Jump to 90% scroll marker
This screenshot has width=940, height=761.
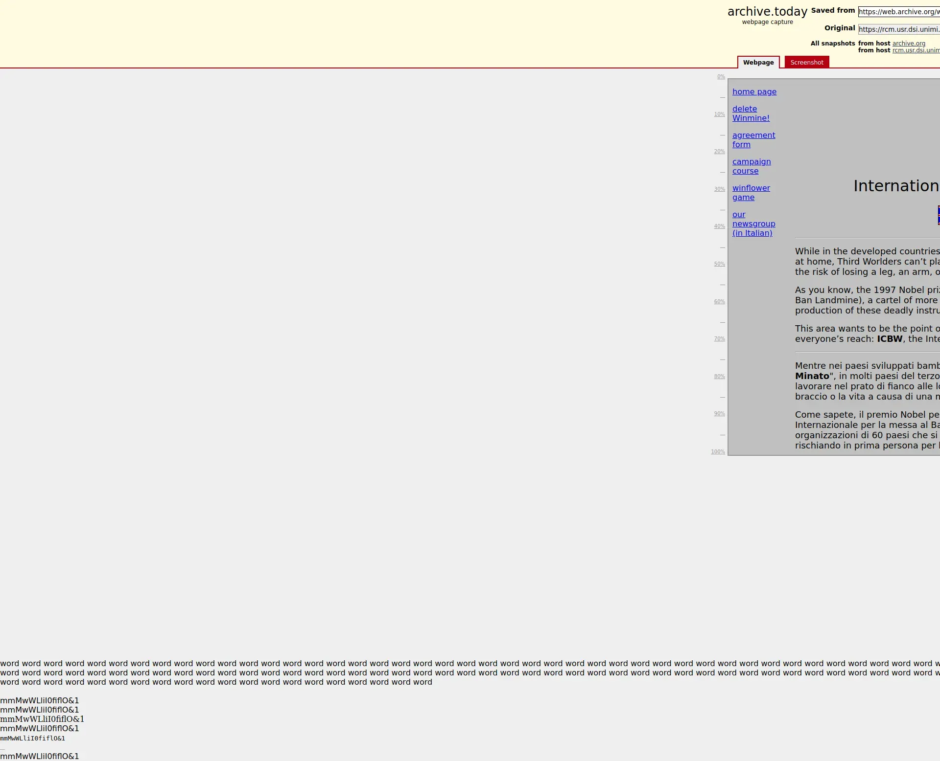[x=719, y=414]
